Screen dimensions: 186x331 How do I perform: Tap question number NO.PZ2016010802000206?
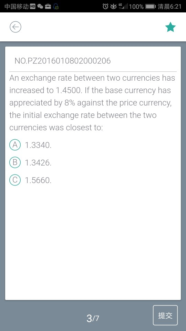pos(63,61)
